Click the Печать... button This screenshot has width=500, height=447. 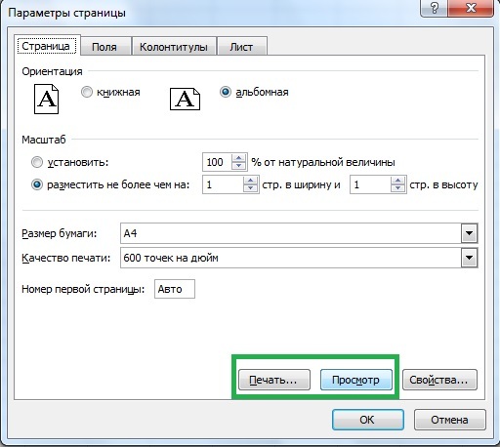tap(274, 380)
